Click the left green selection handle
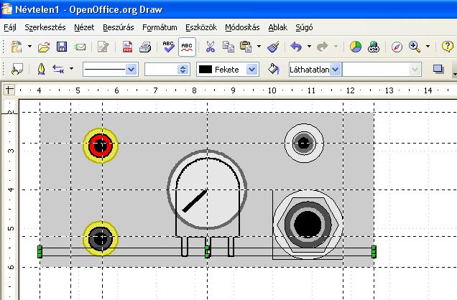 pyautogui.click(x=40, y=252)
